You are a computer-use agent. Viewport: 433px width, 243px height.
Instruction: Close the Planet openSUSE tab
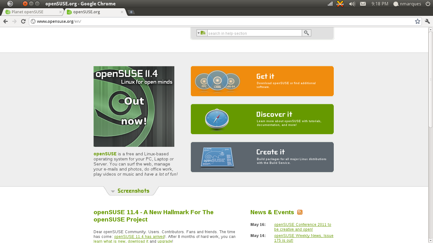pyautogui.click(x=61, y=12)
